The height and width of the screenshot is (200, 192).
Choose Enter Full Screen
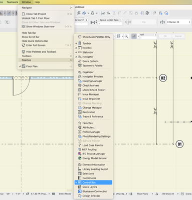pyautogui.click(x=46, y=45)
